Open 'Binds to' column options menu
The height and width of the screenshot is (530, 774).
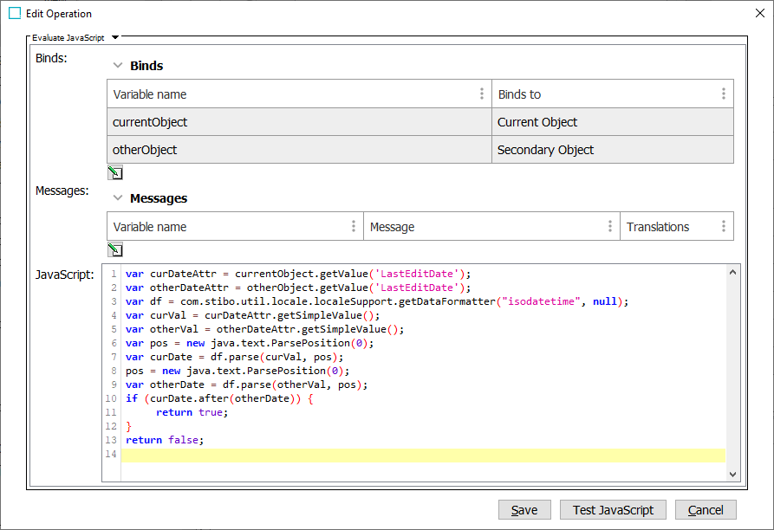724,94
